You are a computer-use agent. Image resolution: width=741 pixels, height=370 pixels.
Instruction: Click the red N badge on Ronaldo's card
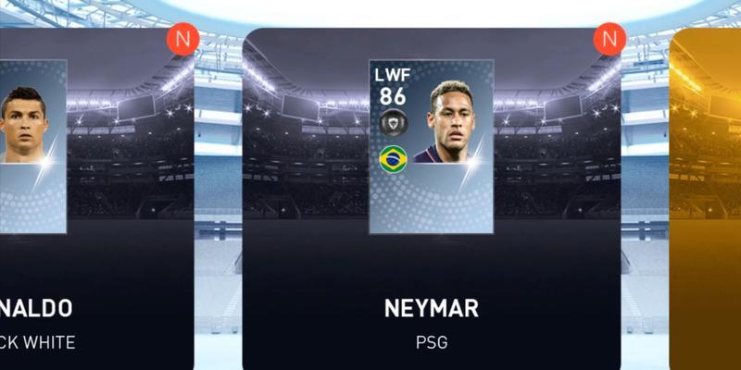pyautogui.click(x=182, y=39)
